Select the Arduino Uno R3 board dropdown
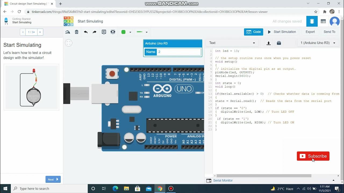This screenshot has height=193, width=344. click(x=318, y=43)
